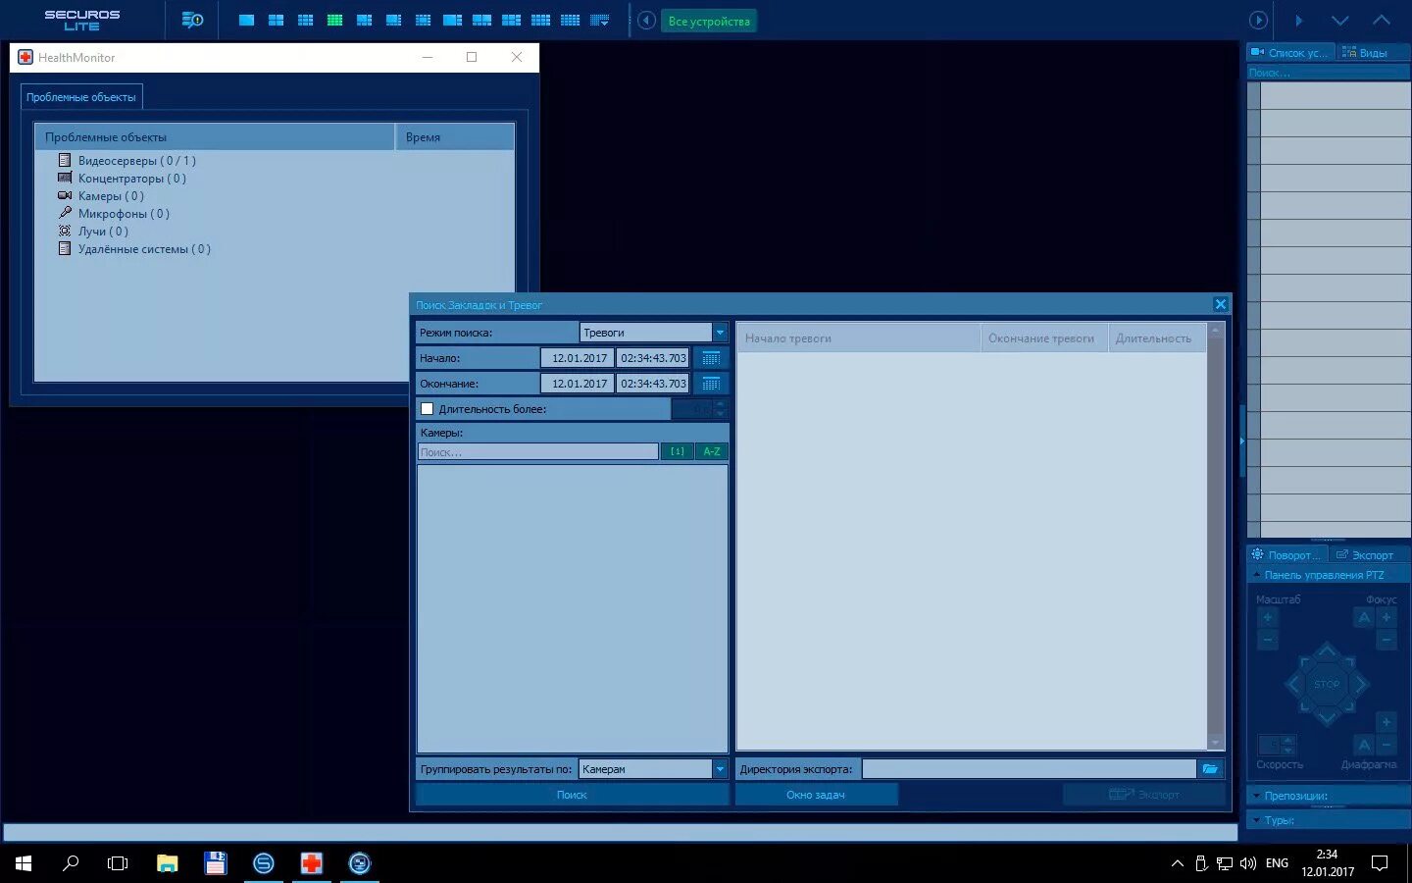1412x883 pixels.
Task: Select Видеосерверы (0 / 1) in HealthMonitor
Action: coord(136,161)
